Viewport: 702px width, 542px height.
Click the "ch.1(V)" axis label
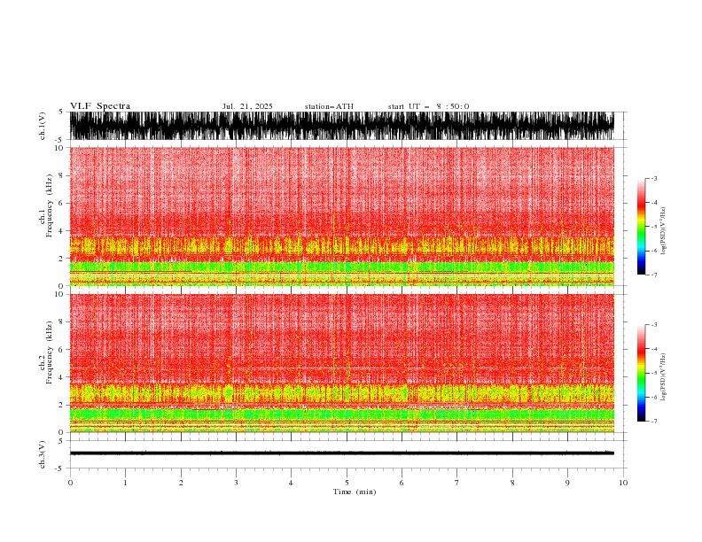click(43, 126)
